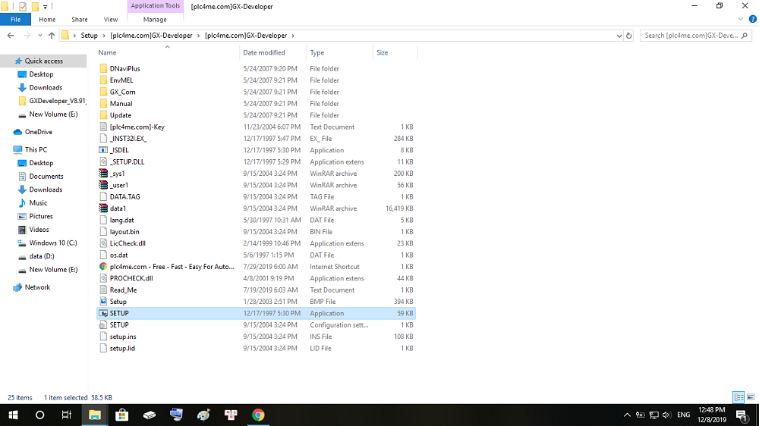Click the Help question mark icon
This screenshot has height=426, width=759.
point(751,20)
